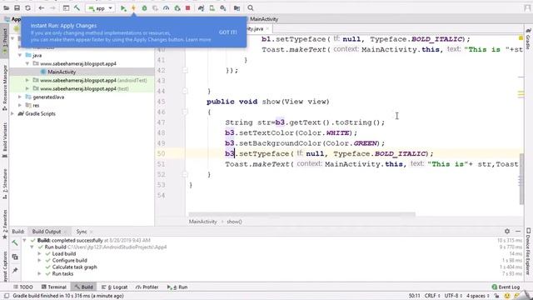Click the restore layout icon in Build panel
The height and width of the screenshot is (300, 533).
15,257
